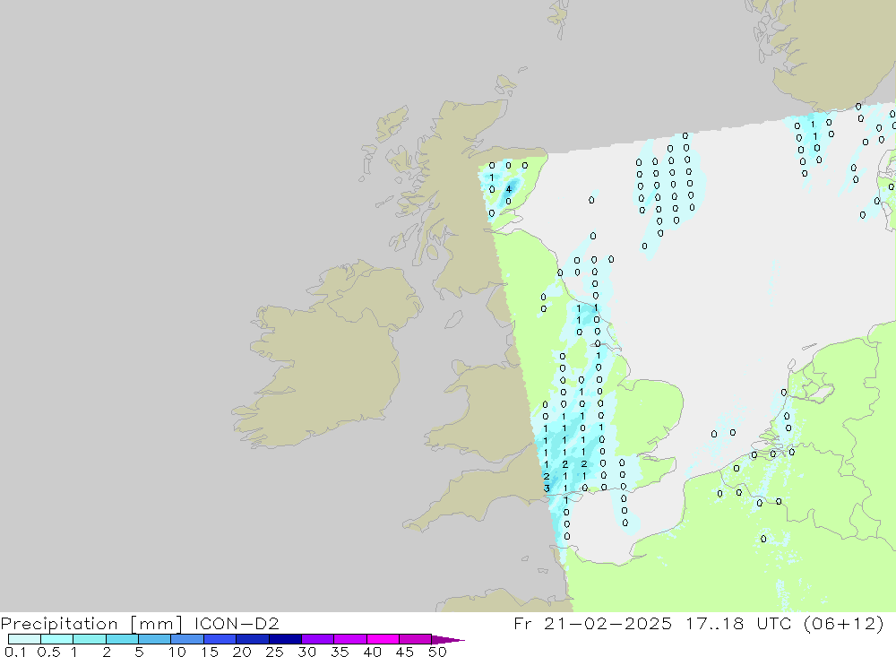
Task: Click the '[mm]' unit label
Action: click(157, 624)
